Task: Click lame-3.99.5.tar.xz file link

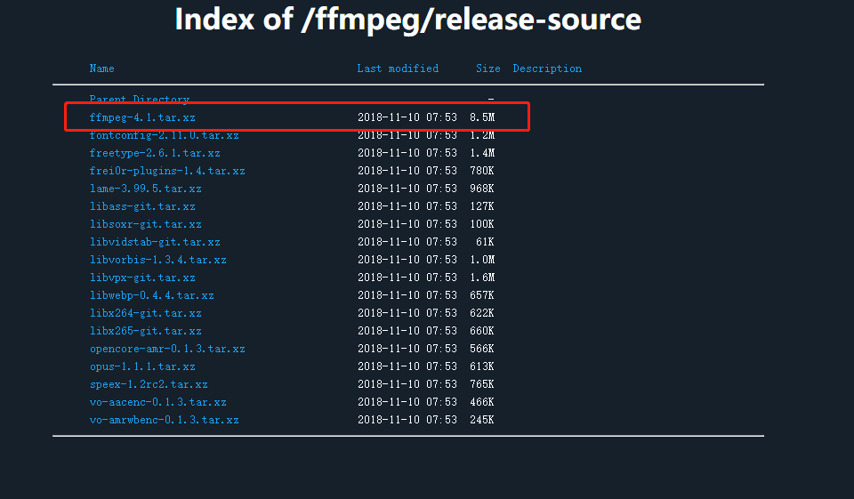Action: click(145, 189)
